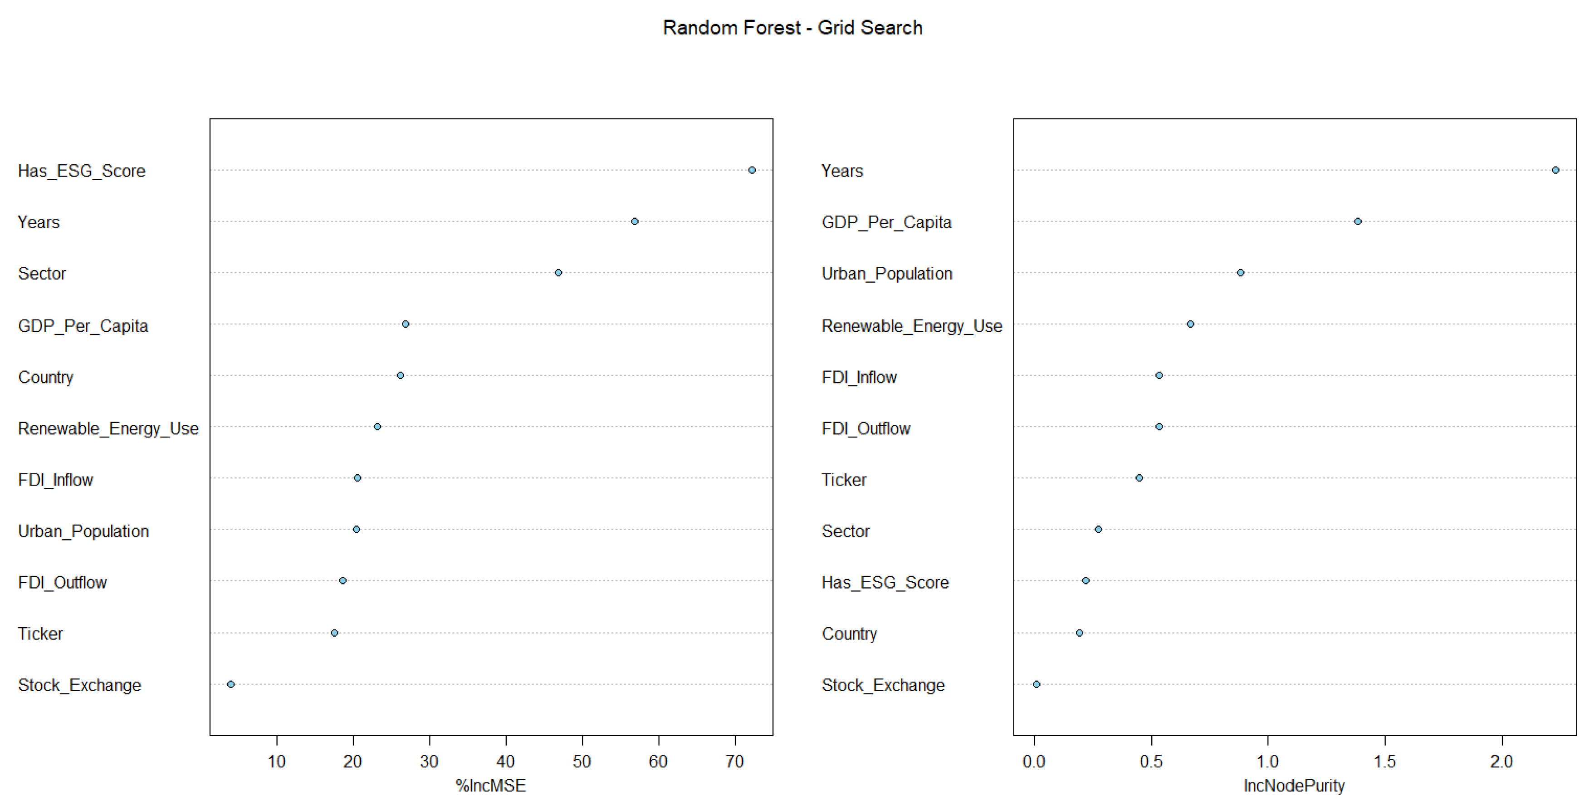The height and width of the screenshot is (811, 1594).
Task: Click the 70 tick label on %IncMSE axis
Action: click(734, 762)
